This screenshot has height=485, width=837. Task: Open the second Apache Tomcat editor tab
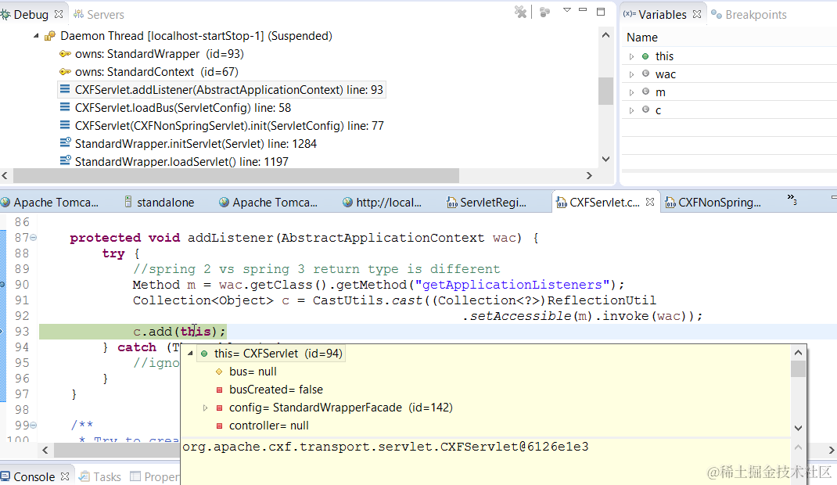coord(268,203)
